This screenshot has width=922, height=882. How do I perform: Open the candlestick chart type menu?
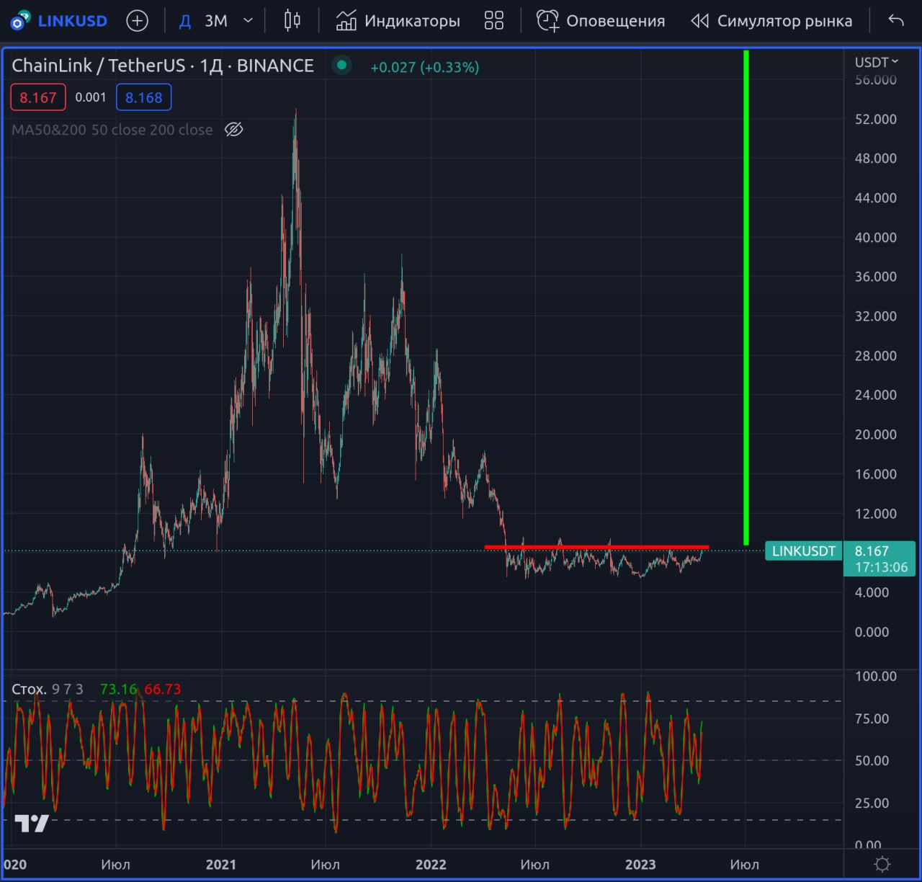tap(292, 21)
